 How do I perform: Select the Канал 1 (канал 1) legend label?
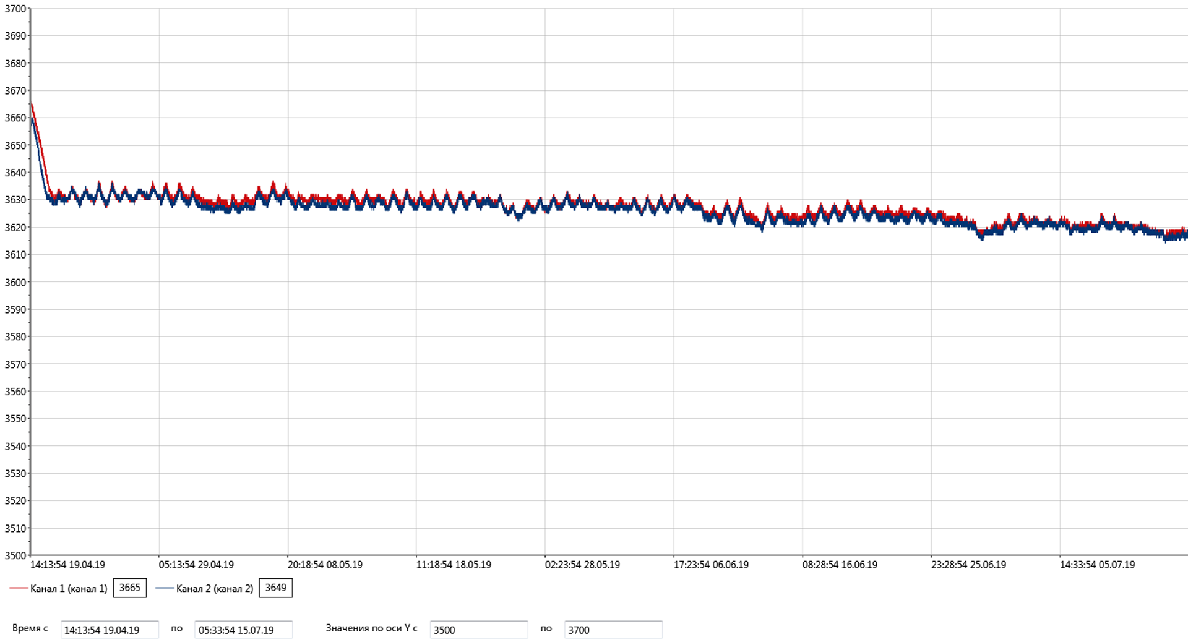69,588
